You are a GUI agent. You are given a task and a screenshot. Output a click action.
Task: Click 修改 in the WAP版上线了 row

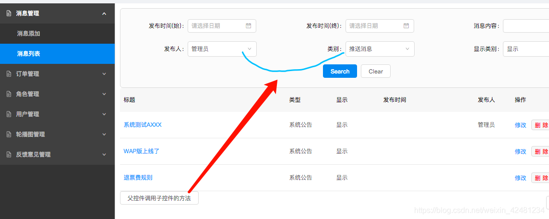520,151
